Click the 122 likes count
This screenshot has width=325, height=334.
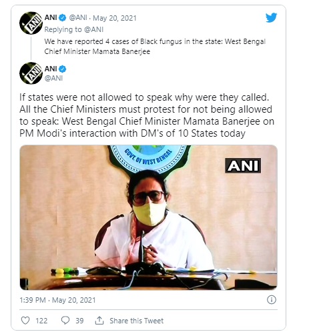pos(41,321)
